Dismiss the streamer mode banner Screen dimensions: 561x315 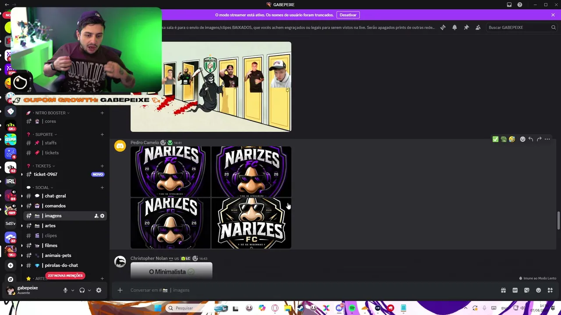pos(553,15)
